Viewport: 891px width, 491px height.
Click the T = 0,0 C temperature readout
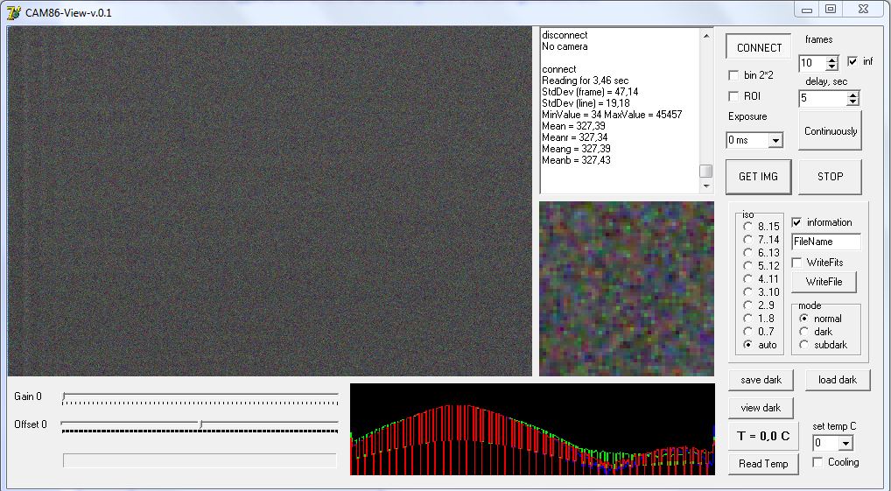[763, 436]
